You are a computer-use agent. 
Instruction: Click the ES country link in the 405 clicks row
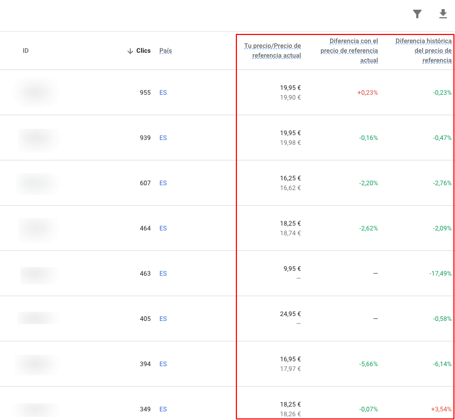pos(163,319)
